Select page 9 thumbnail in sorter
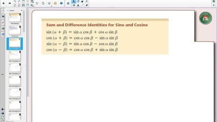Viewport: 217px width, 122px height. tap(15, 117)
